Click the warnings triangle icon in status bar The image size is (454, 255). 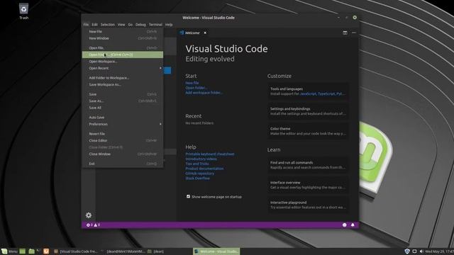(x=96, y=225)
